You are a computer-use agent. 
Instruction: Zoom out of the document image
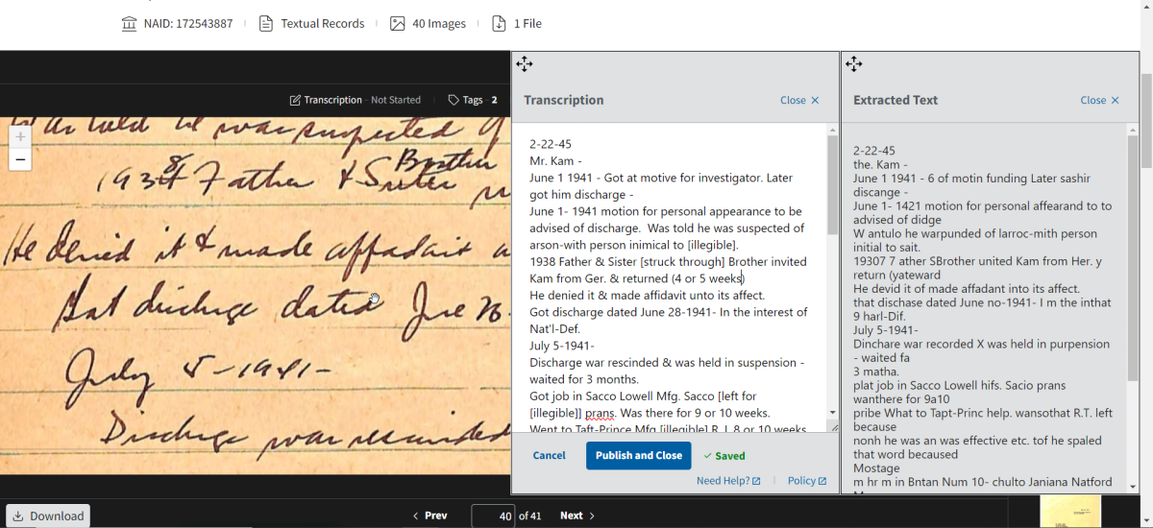click(20, 159)
